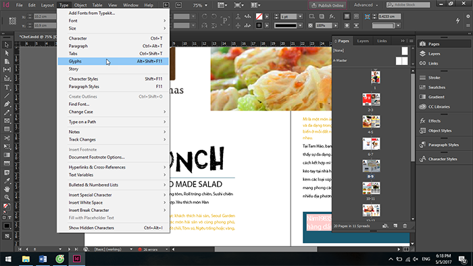The width and height of the screenshot is (473, 266).
Task: Select the spread 4-5 thumbnail
Action: pyautogui.click(x=371, y=122)
